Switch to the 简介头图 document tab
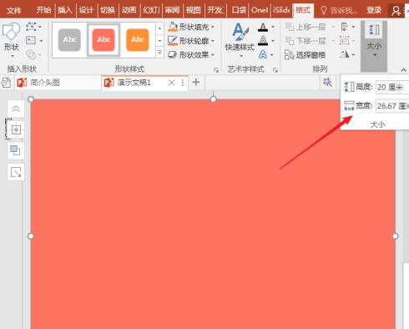Image resolution: width=409 pixels, height=329 pixels. (x=58, y=83)
